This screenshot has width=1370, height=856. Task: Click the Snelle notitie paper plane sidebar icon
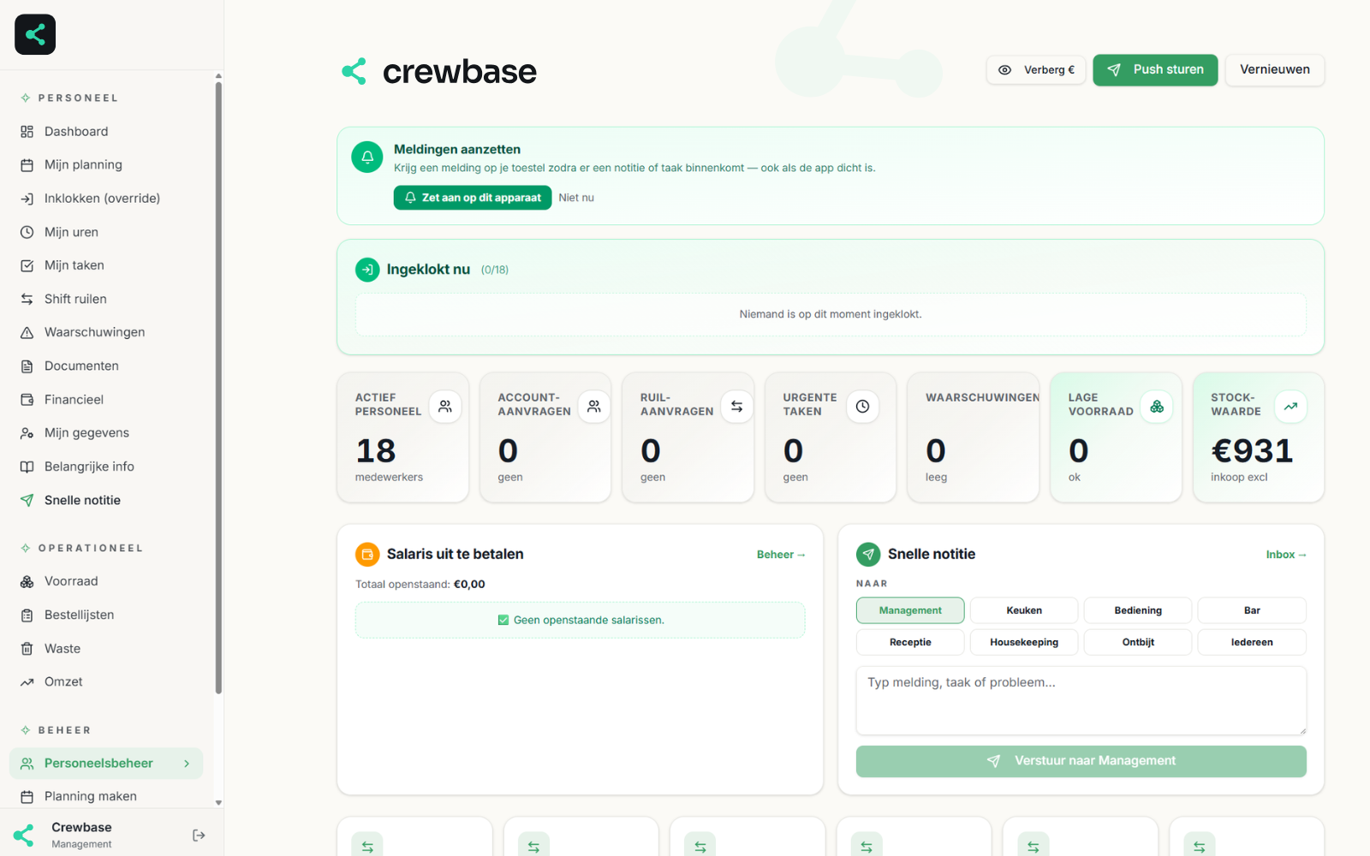27,500
